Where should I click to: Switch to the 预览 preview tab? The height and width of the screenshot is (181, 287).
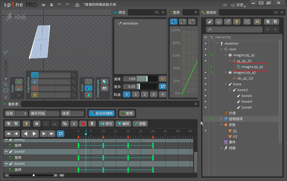tap(120, 12)
